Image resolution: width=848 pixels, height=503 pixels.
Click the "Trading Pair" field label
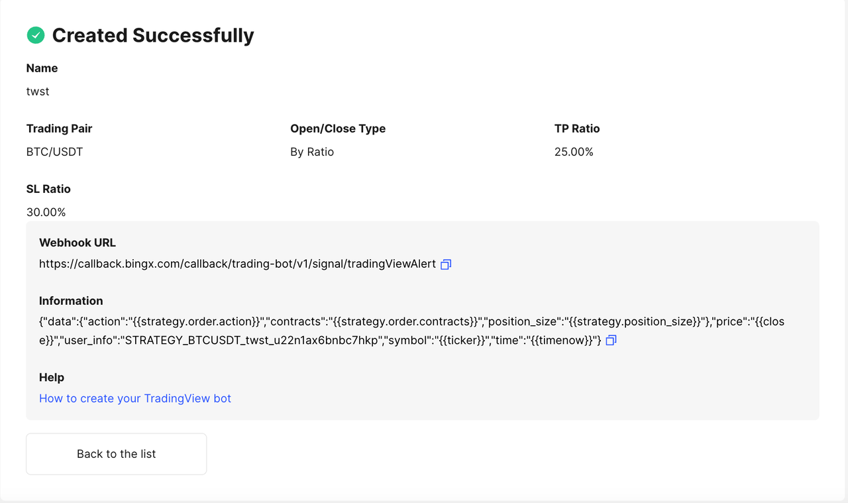59,129
